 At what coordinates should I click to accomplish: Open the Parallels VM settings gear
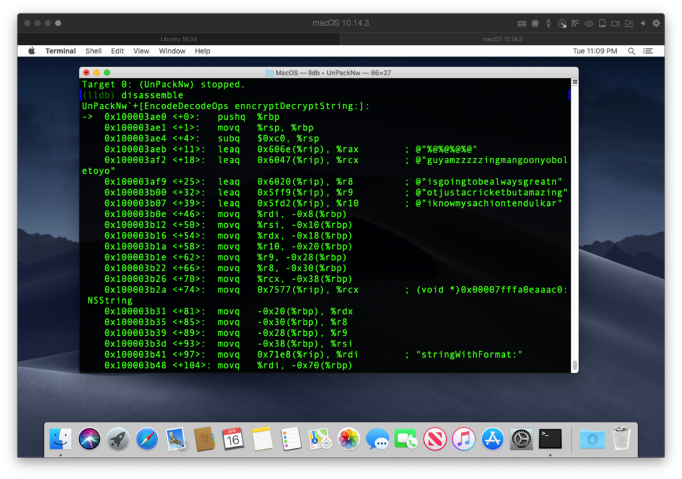click(656, 23)
